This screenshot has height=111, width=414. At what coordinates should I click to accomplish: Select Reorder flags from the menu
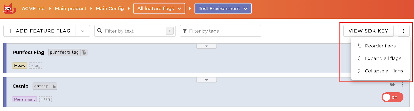[380, 46]
